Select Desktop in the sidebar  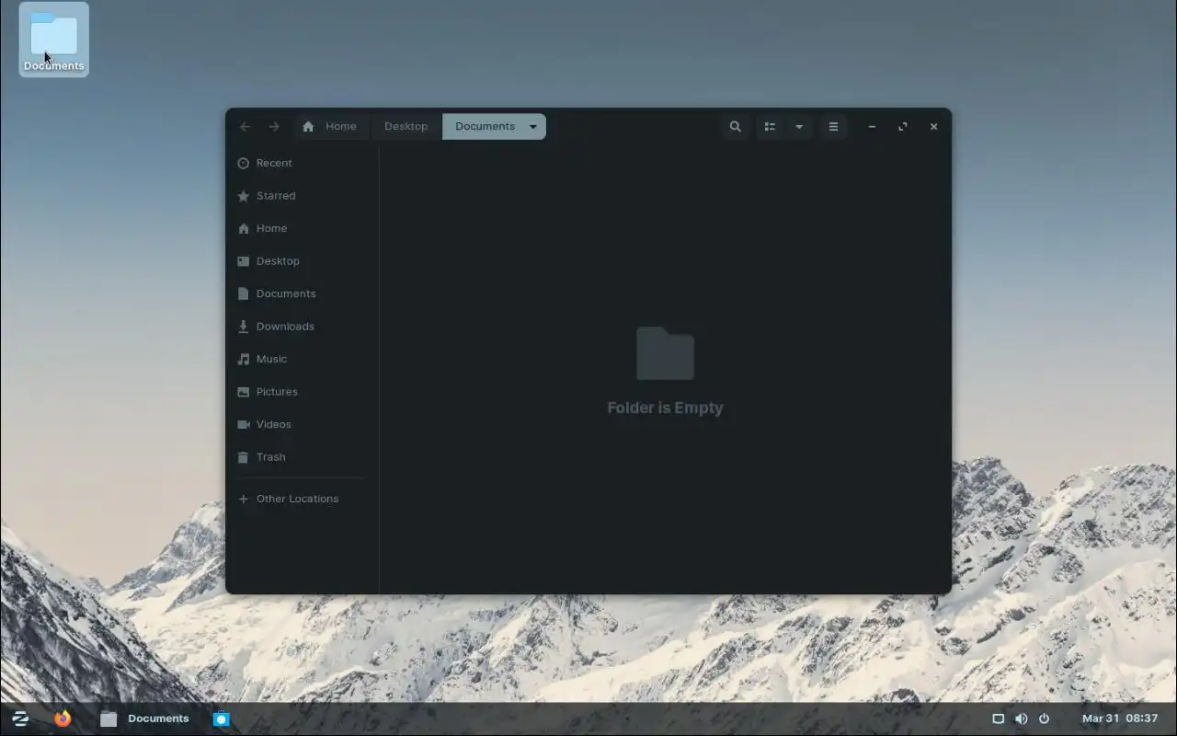click(x=303, y=261)
